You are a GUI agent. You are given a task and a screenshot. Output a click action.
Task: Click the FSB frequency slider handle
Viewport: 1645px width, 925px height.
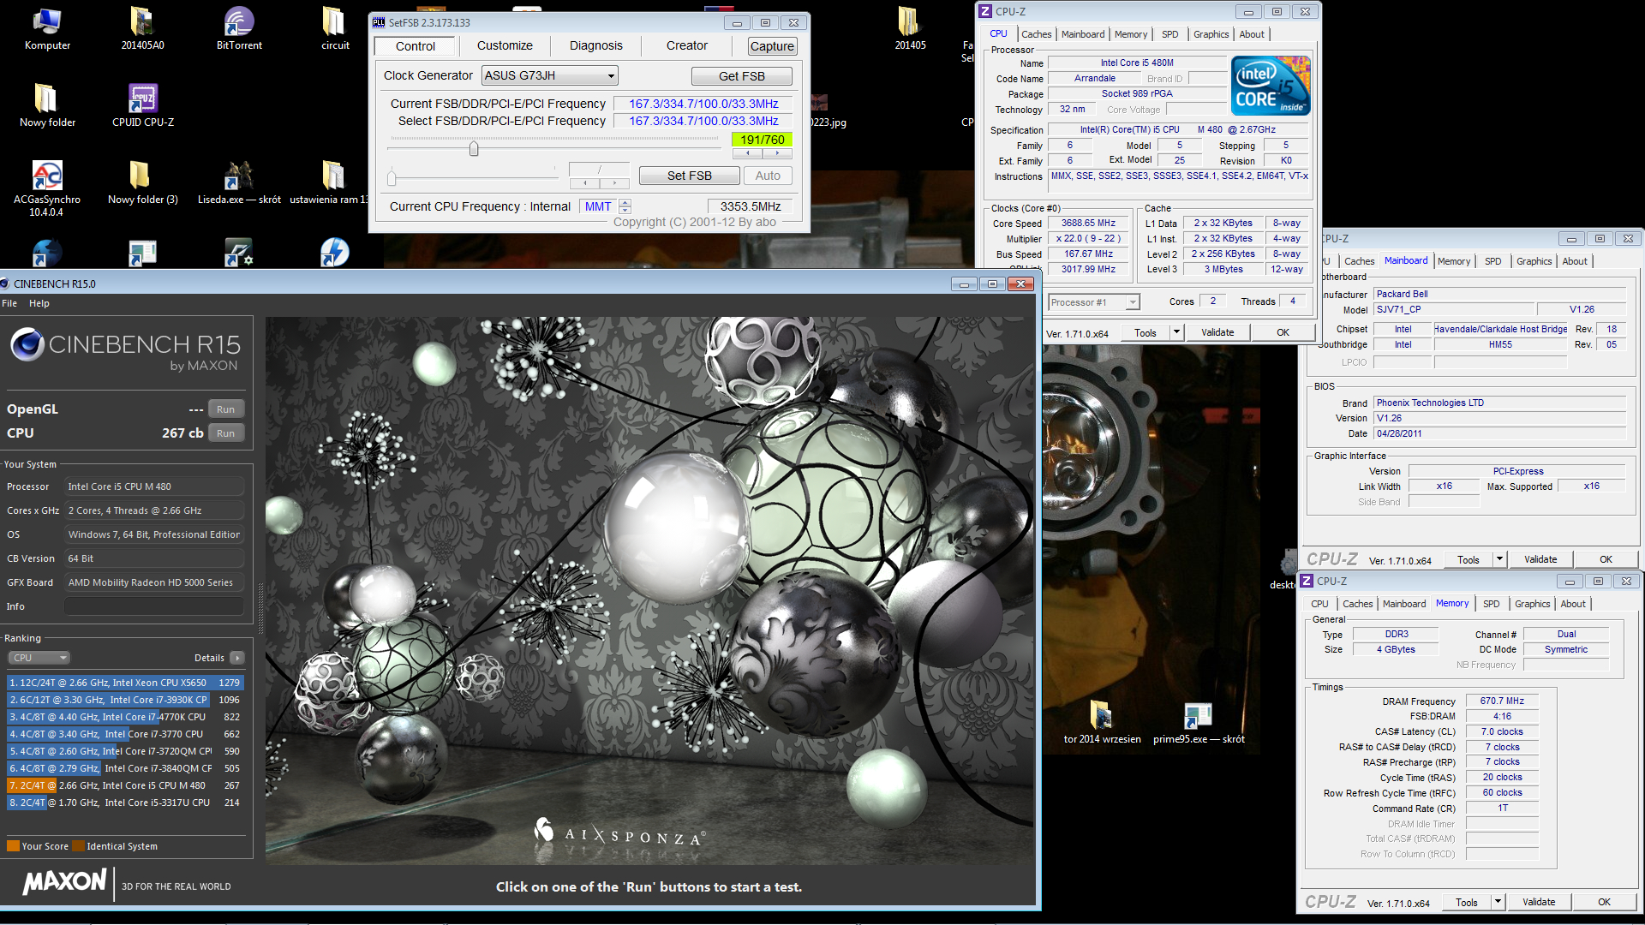point(474,149)
